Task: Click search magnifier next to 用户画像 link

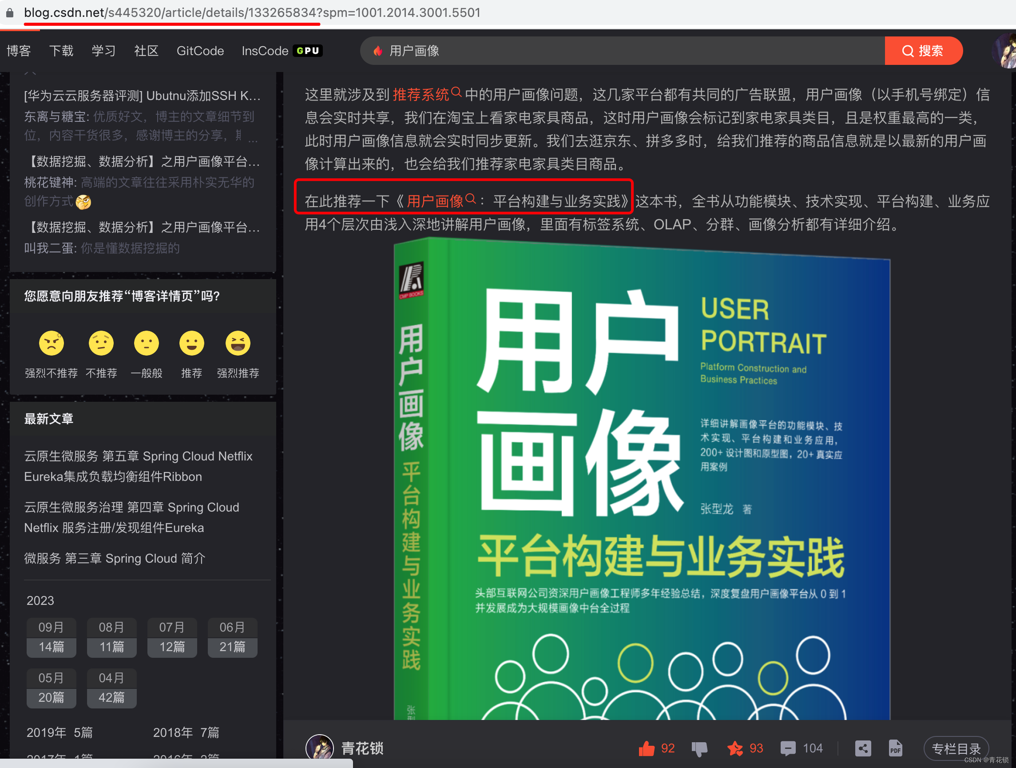Action: 470,199
